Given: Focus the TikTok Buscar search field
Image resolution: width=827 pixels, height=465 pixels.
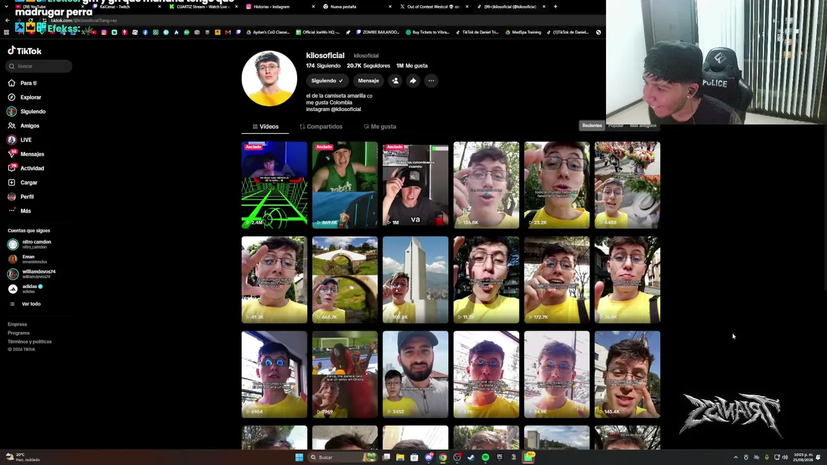Looking at the screenshot, I should tap(40, 66).
